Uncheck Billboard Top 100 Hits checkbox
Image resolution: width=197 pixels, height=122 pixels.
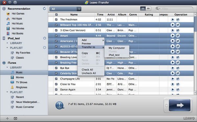point(56,25)
